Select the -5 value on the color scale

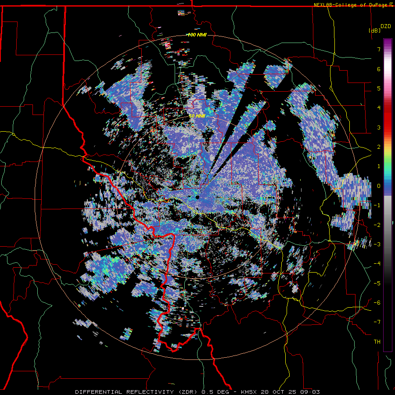[377, 284]
